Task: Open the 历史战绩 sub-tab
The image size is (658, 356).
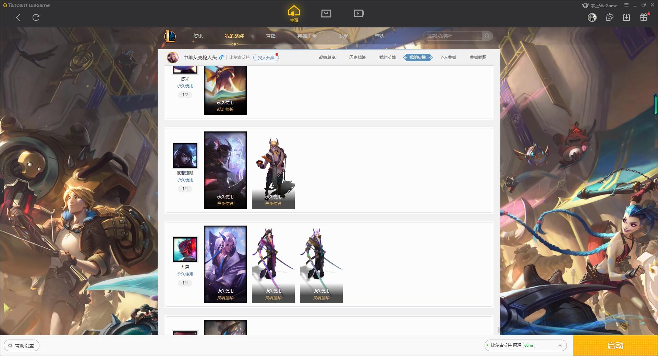Action: [x=357, y=58]
